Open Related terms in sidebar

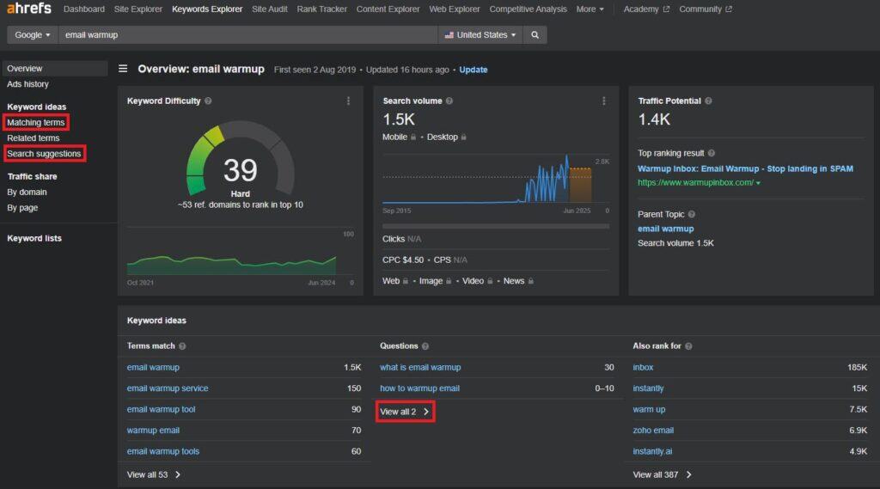34,138
